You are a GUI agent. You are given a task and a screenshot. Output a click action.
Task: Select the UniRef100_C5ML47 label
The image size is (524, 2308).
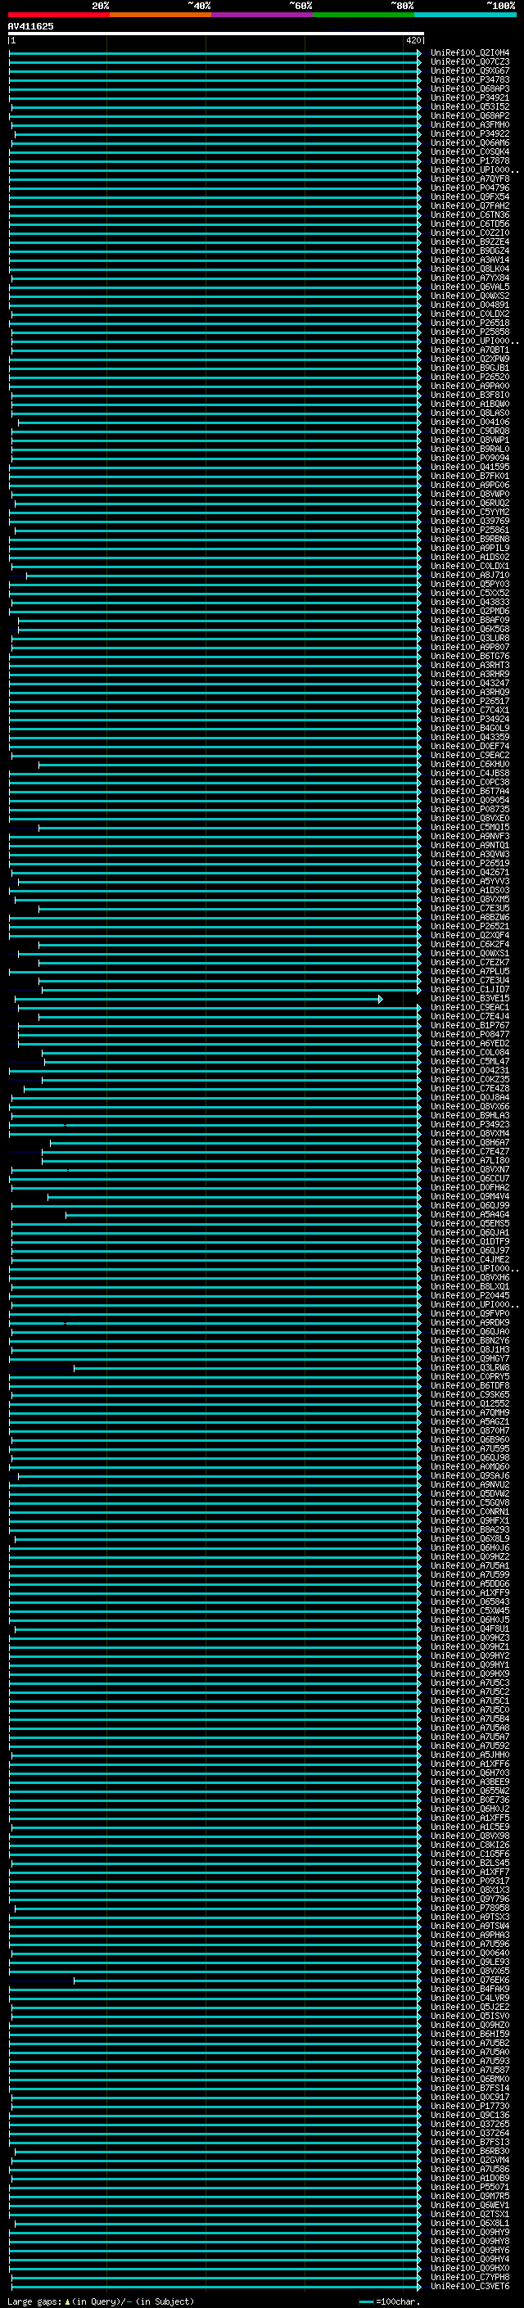[x=470, y=1062]
